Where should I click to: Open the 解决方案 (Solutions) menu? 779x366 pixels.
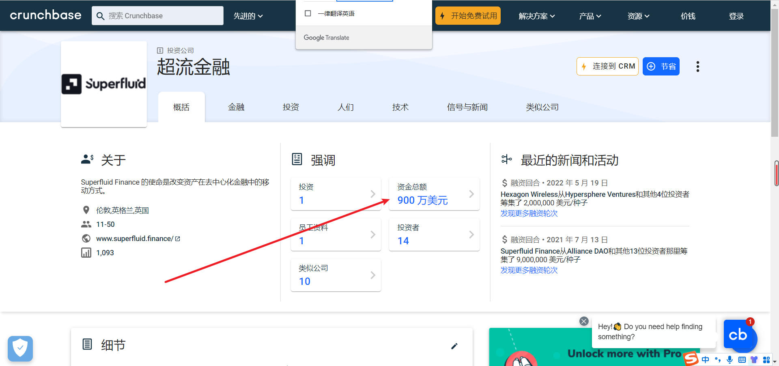pos(536,16)
